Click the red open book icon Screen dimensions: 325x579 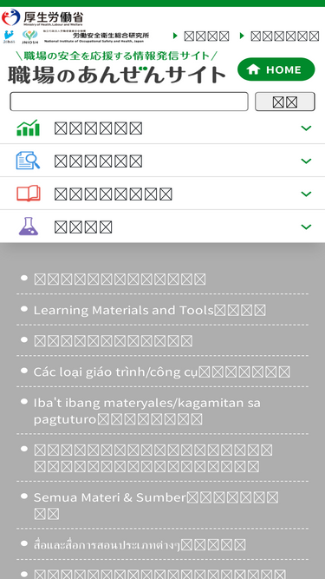click(28, 194)
